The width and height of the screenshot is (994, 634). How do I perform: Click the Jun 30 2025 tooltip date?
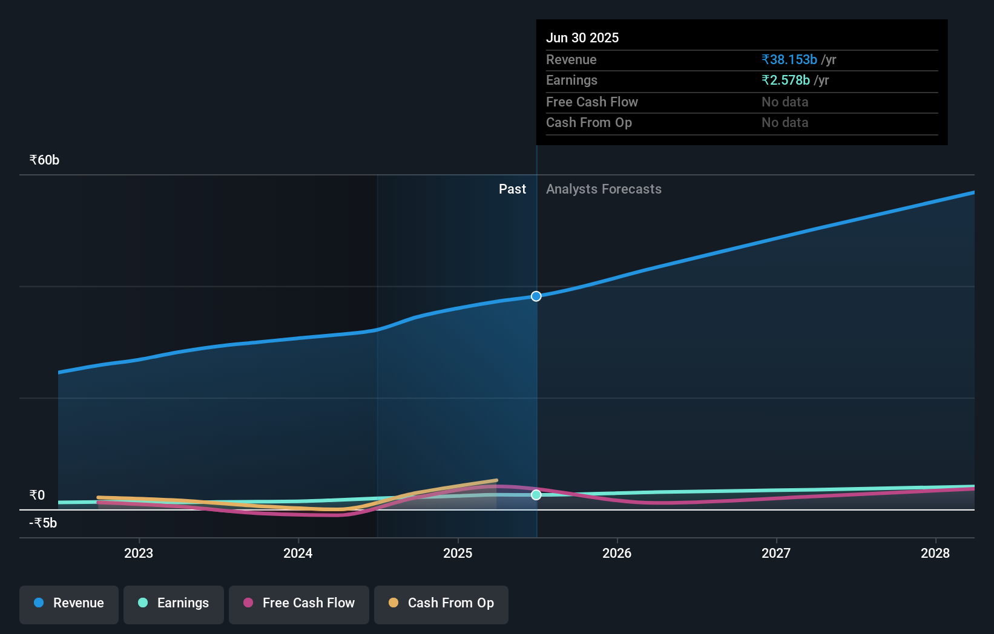(x=582, y=38)
